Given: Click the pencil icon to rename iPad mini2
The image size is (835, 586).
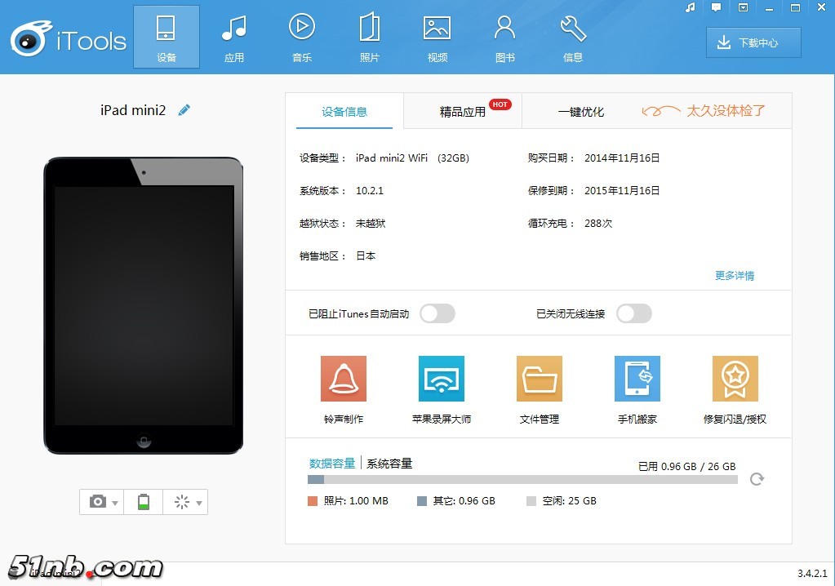Looking at the screenshot, I should tap(184, 110).
